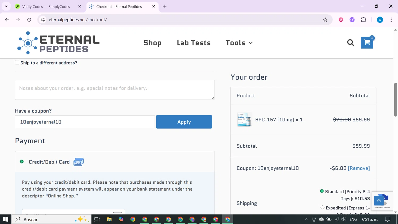Click the credit card payment icon
The width and height of the screenshot is (398, 224).
pos(79,162)
